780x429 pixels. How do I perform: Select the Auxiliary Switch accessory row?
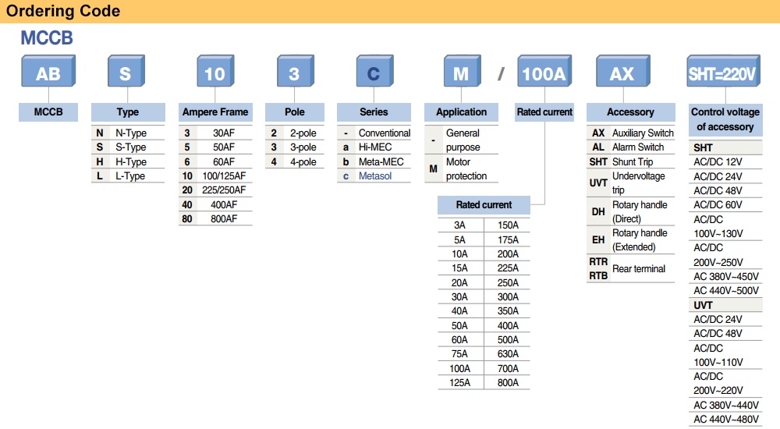[x=631, y=133]
